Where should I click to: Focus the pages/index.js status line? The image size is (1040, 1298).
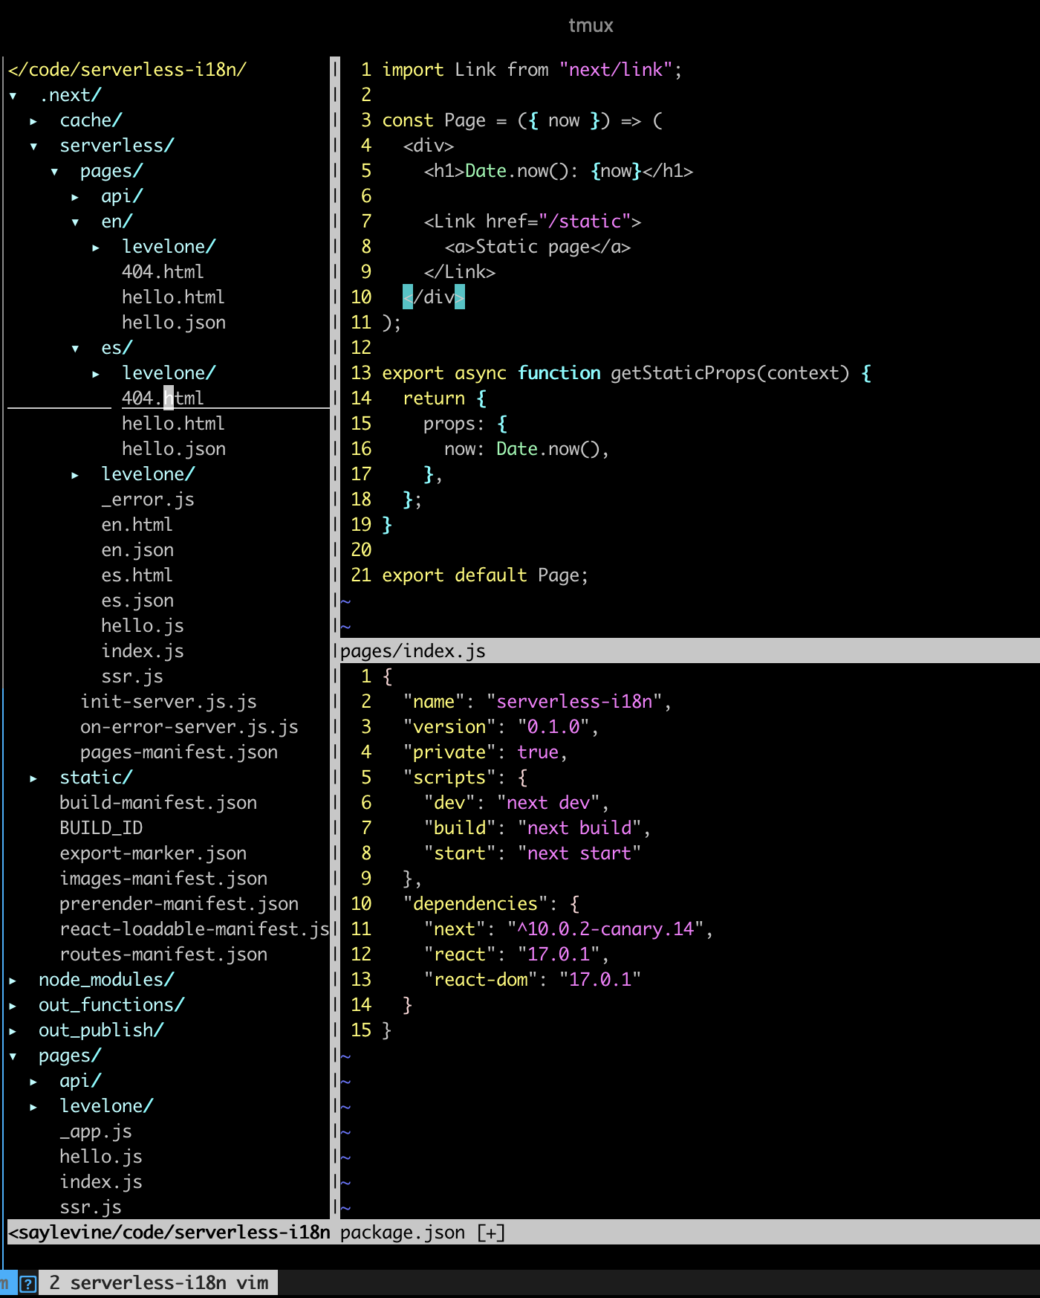689,651
